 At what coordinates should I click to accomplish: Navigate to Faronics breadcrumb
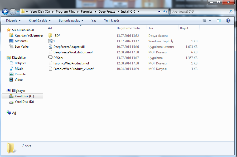[87, 12]
